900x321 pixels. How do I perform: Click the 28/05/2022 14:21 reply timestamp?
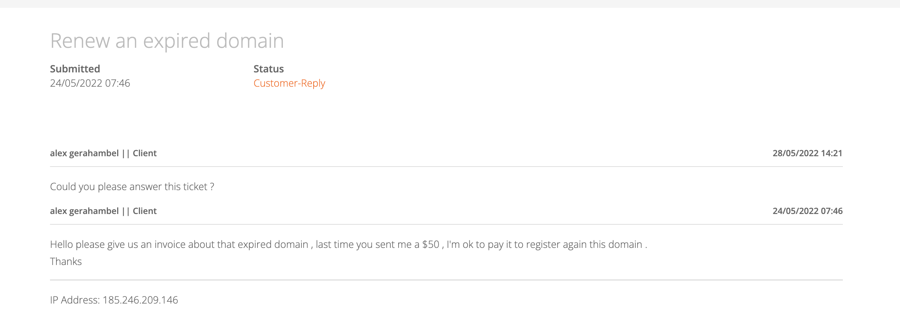pos(807,153)
